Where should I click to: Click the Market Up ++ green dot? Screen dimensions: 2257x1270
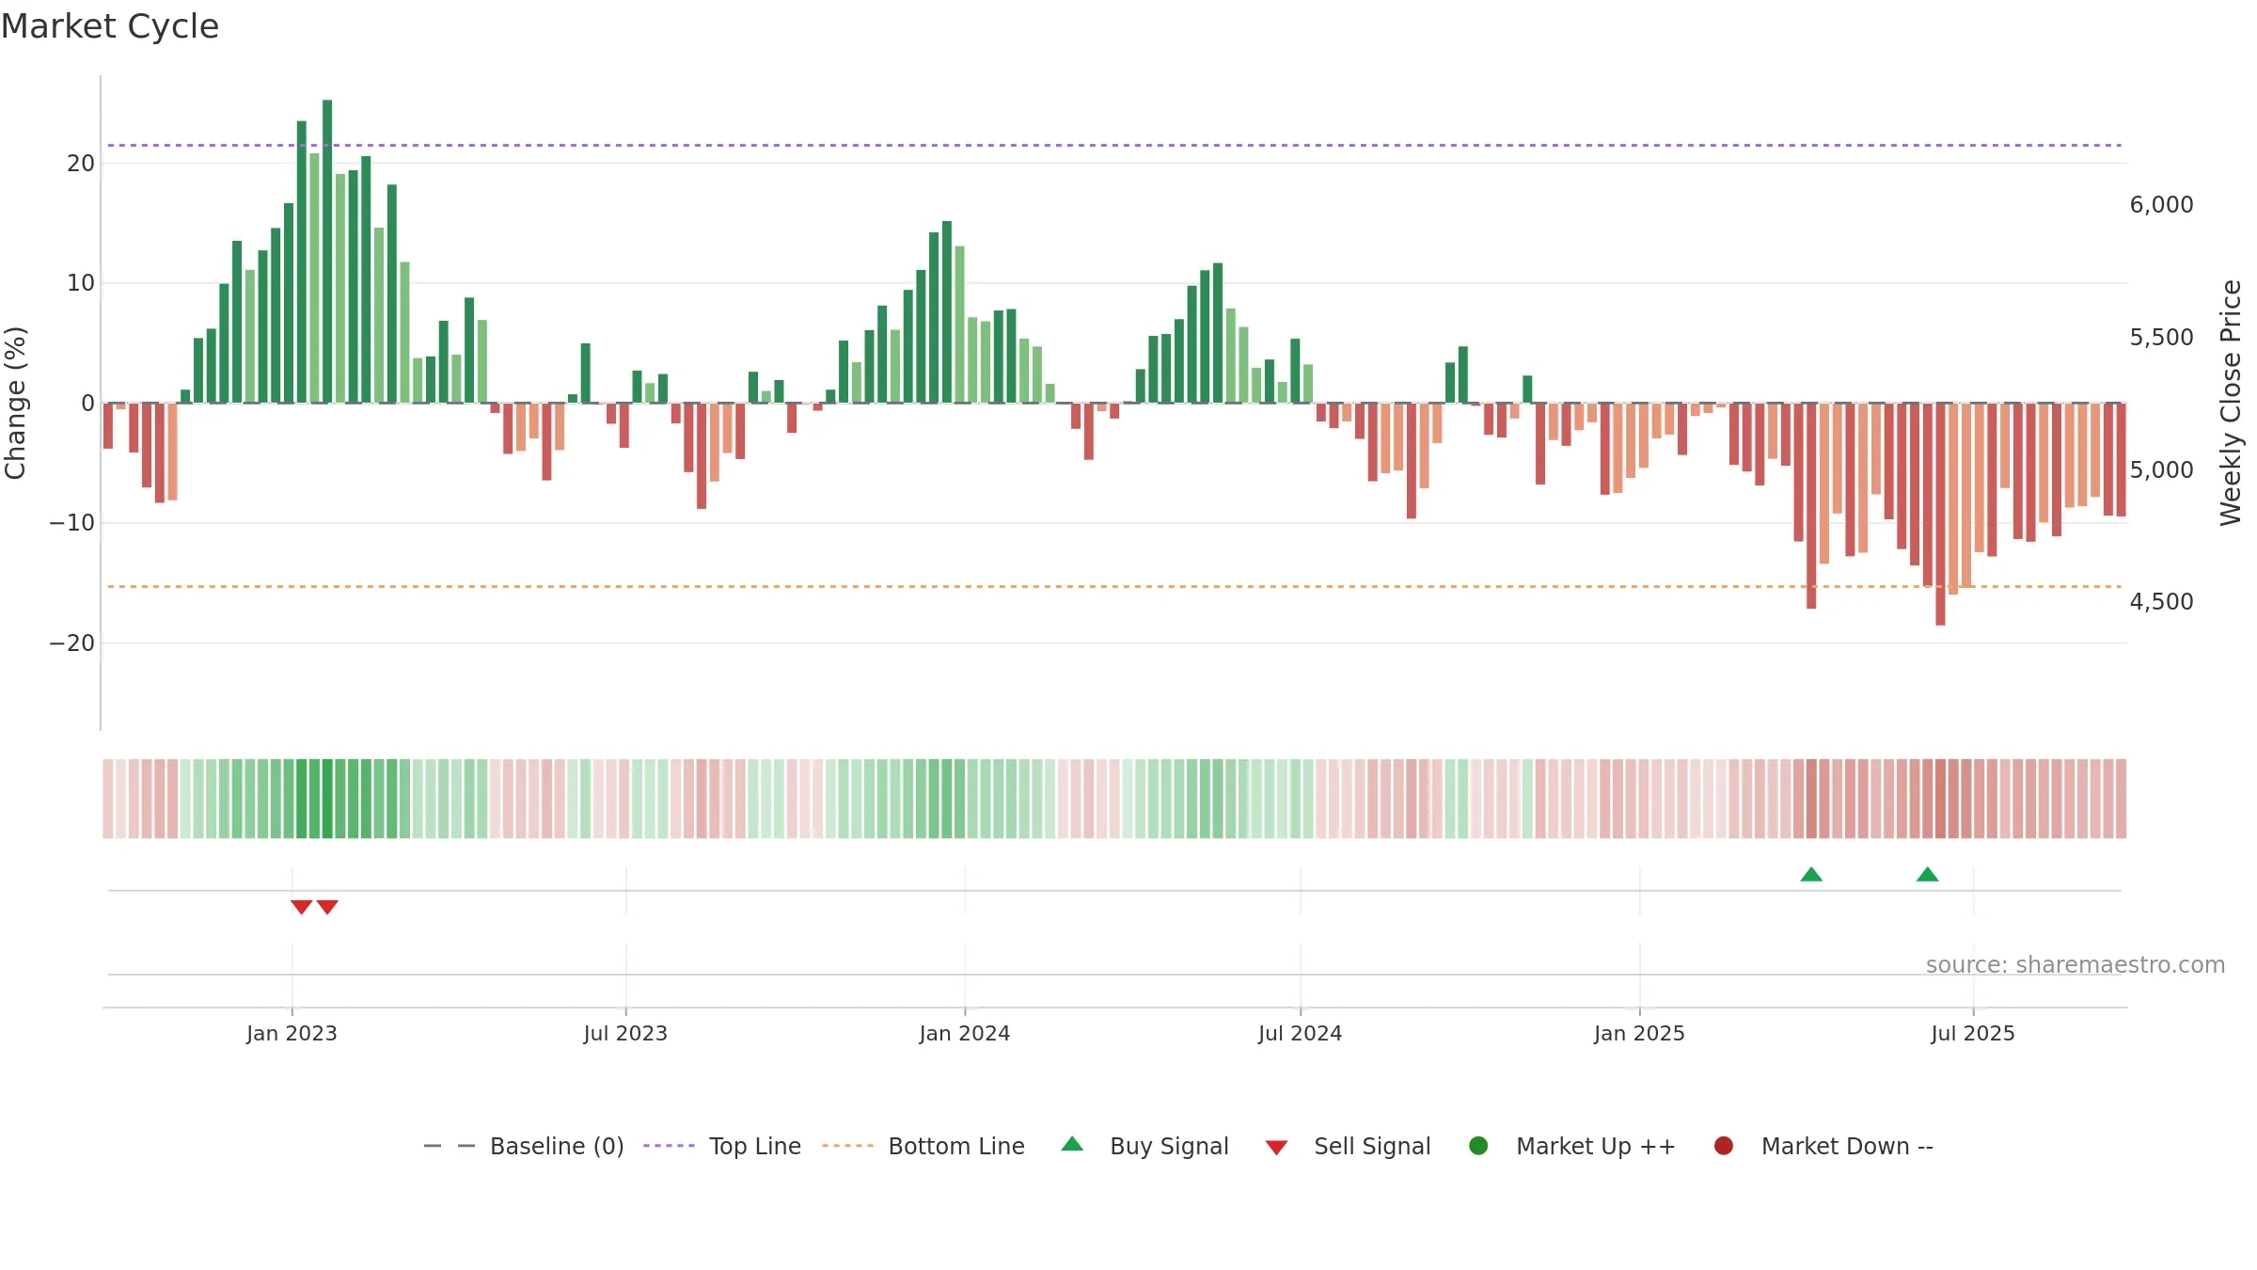click(1478, 1146)
